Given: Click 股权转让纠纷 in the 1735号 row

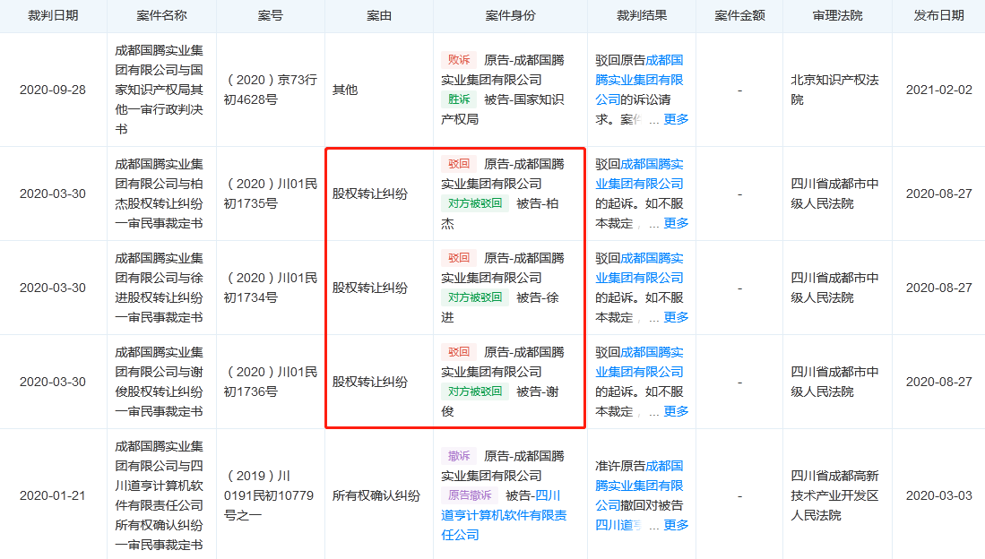Looking at the screenshot, I should coord(370,193).
